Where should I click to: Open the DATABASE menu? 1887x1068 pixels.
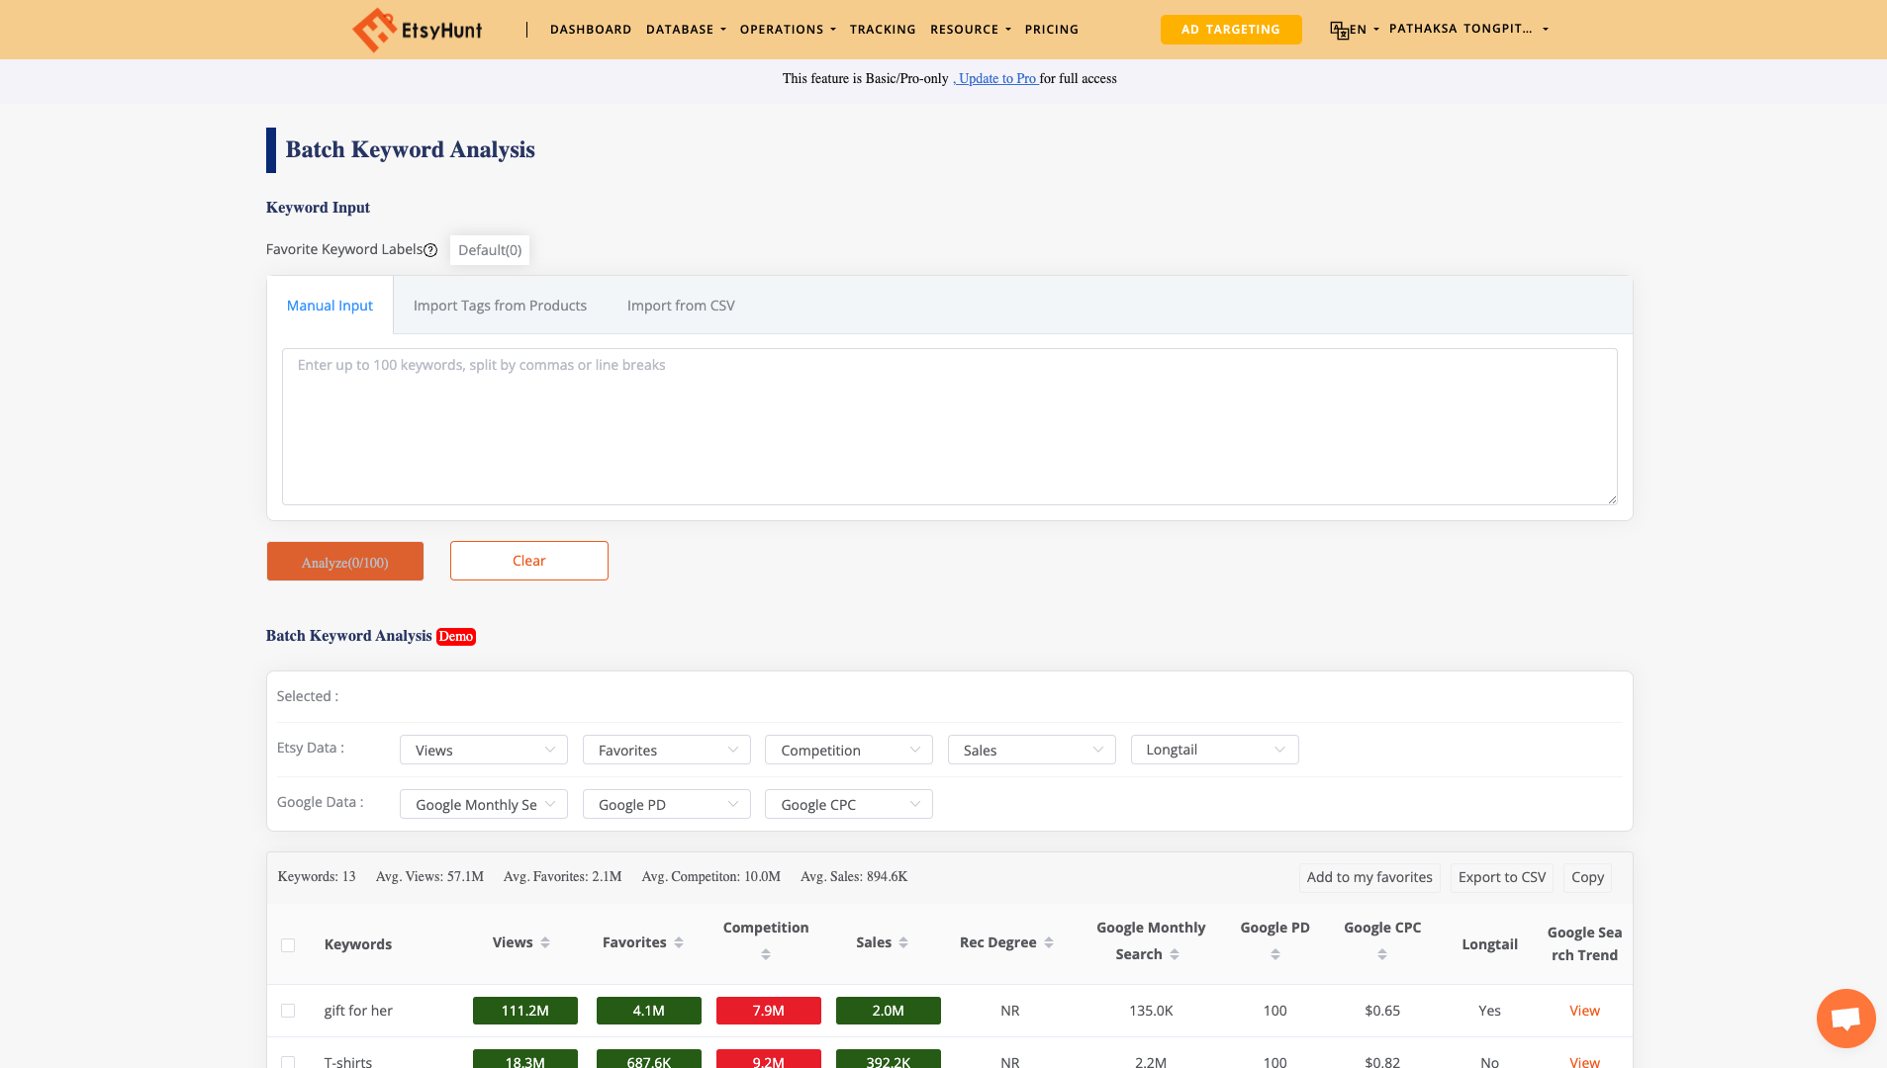686,29
